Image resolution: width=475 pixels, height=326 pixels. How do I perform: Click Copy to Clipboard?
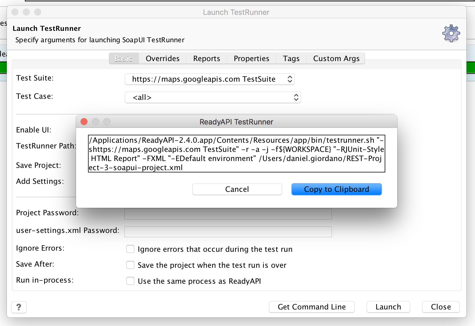pos(336,189)
